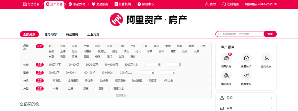The height and width of the screenshot is (111, 298).
Task: Check the 三室 room type checkbox
Action: pos(81,89)
